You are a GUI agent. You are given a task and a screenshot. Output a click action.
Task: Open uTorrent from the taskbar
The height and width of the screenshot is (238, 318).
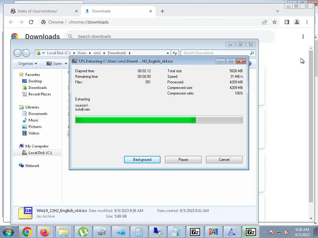[x=83, y=232]
